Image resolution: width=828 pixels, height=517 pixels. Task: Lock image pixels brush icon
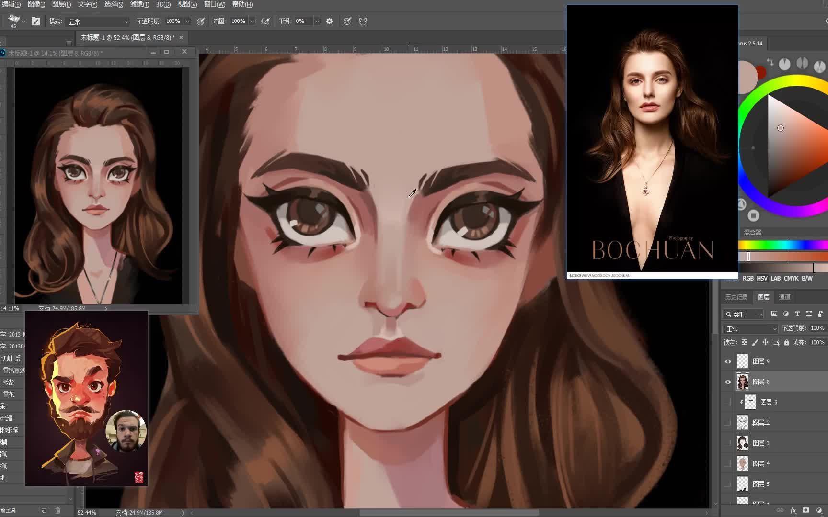click(x=755, y=342)
